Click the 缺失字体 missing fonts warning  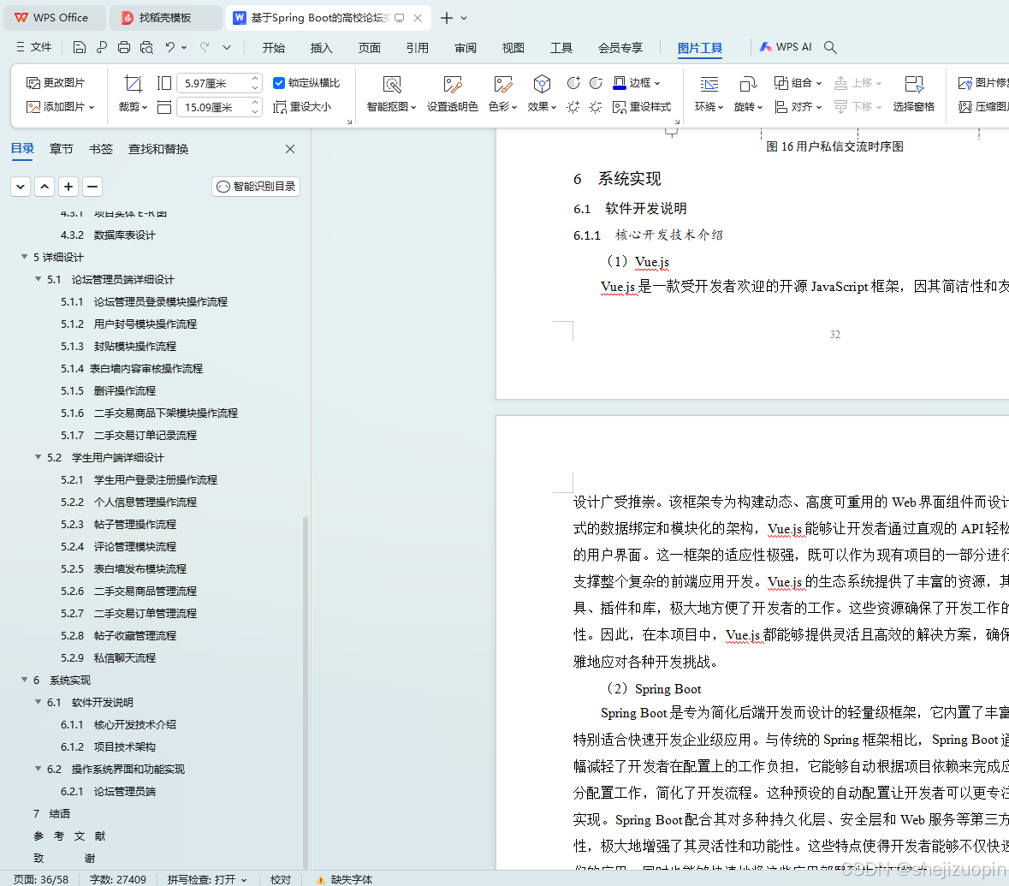click(x=344, y=879)
